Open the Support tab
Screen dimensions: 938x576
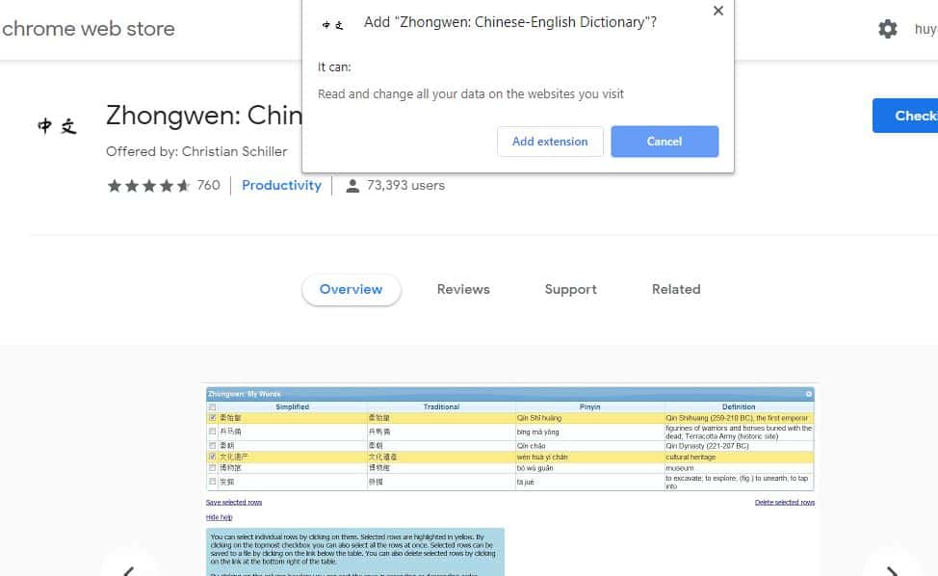coord(571,290)
